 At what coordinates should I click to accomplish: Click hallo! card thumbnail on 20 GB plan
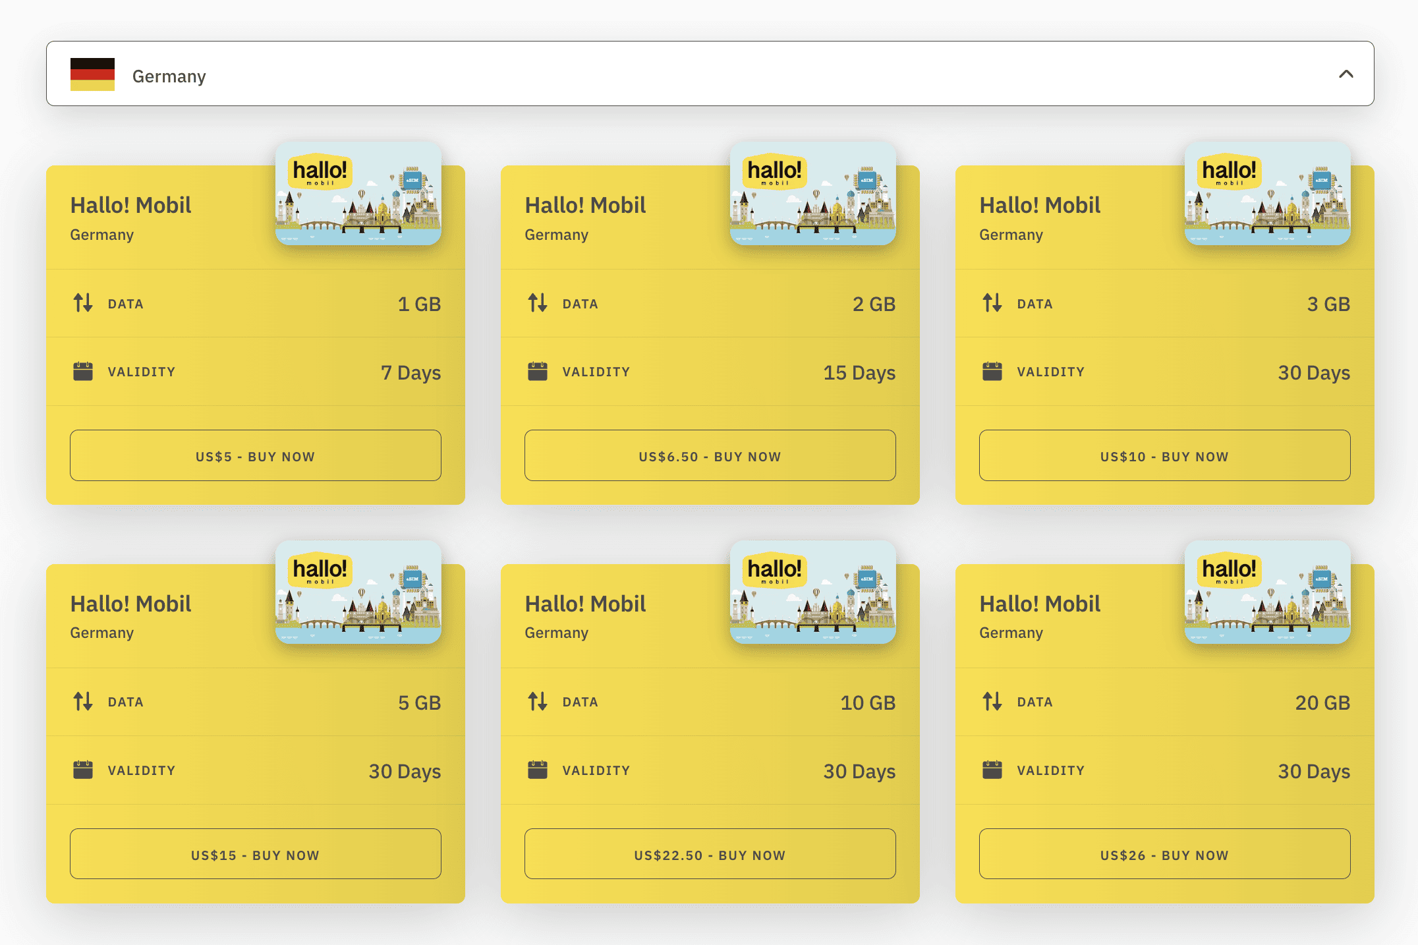click(1267, 592)
